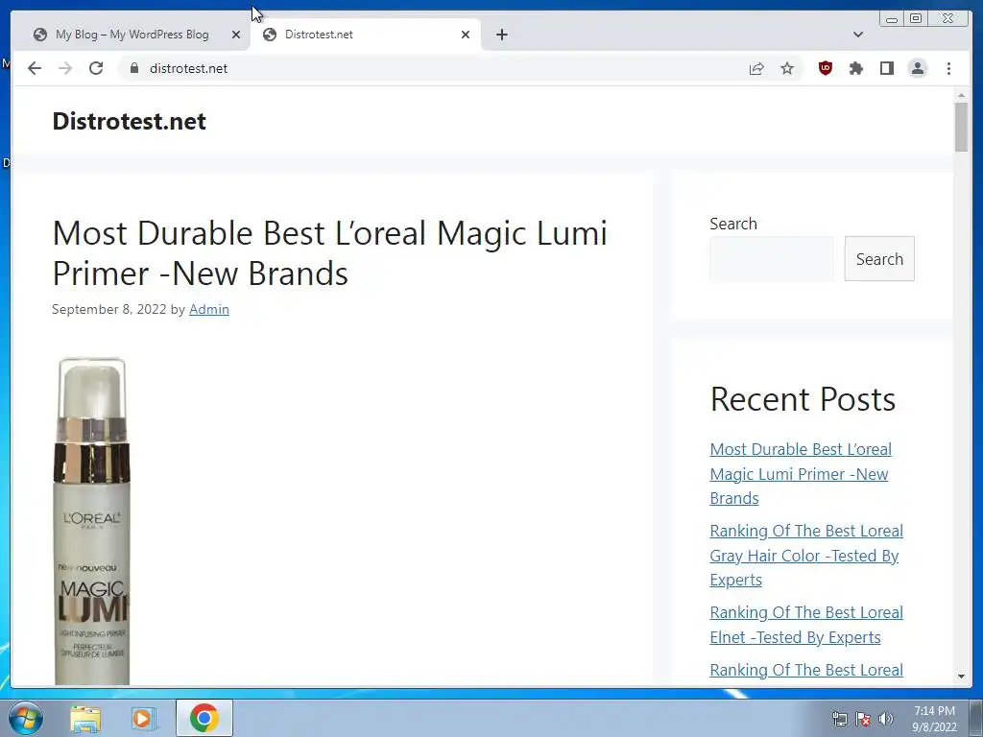The height and width of the screenshot is (737, 983).
Task: Open the taskbar clock showing 7:14 PM
Action: (x=934, y=719)
